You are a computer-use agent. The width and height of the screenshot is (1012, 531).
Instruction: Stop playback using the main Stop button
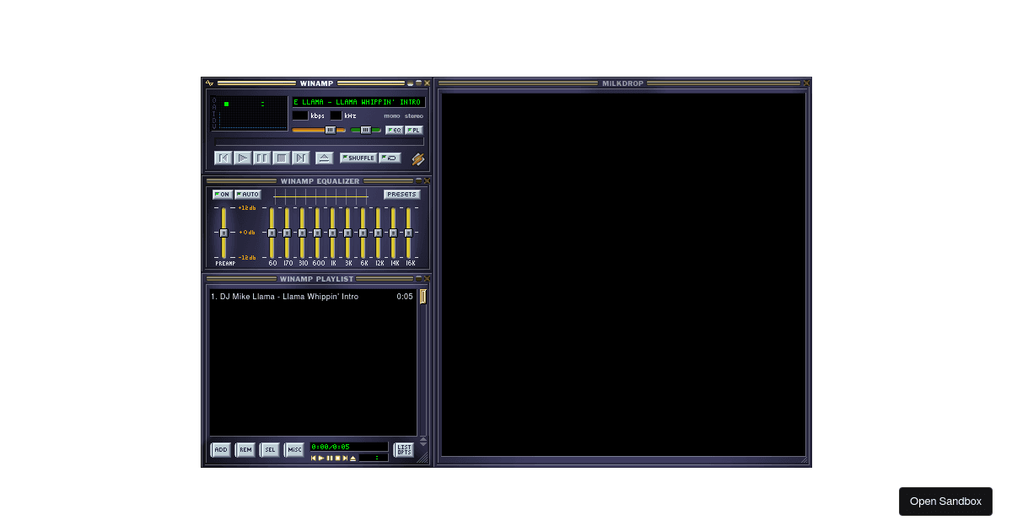pos(281,158)
